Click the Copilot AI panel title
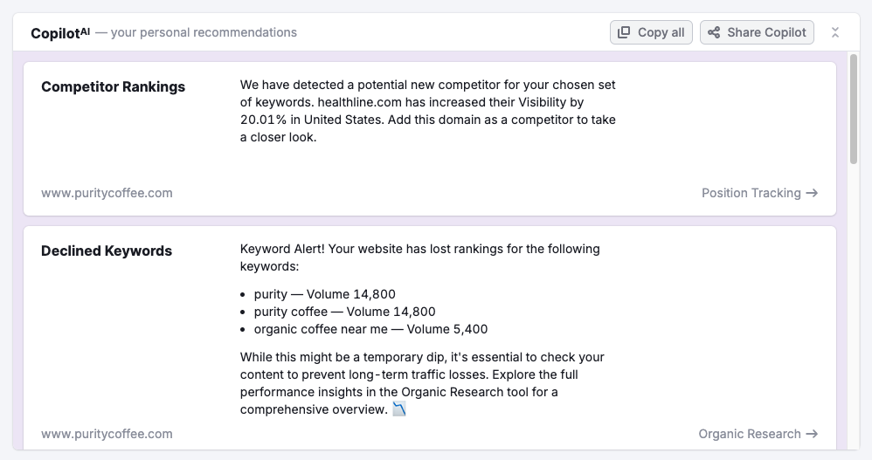Viewport: 872px width, 460px height. coord(60,33)
